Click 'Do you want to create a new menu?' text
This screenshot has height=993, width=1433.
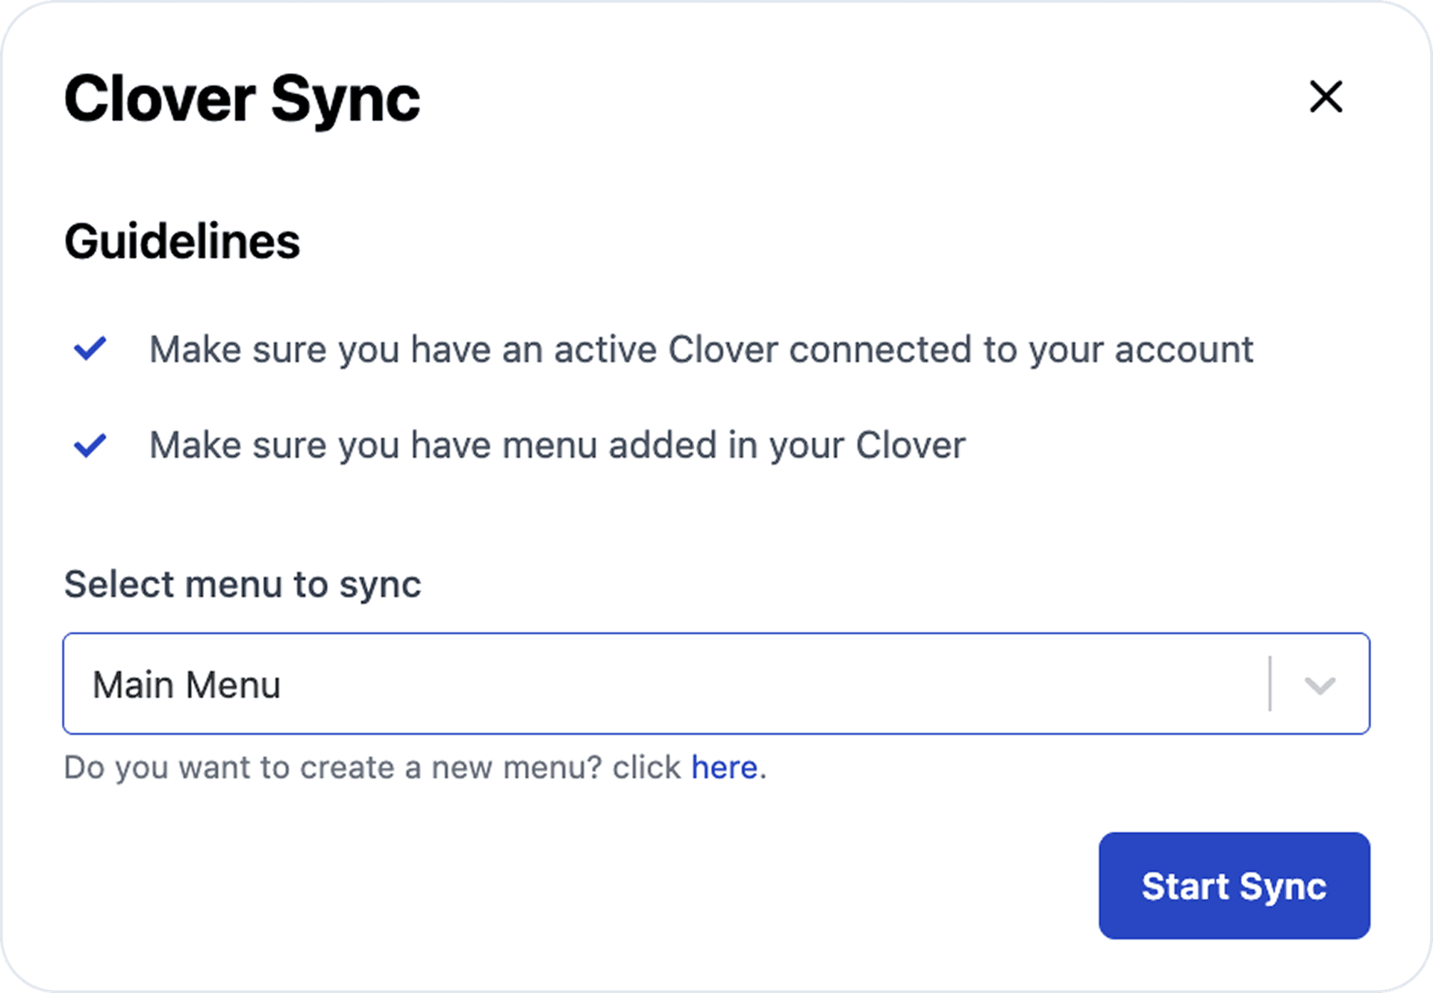tap(333, 767)
